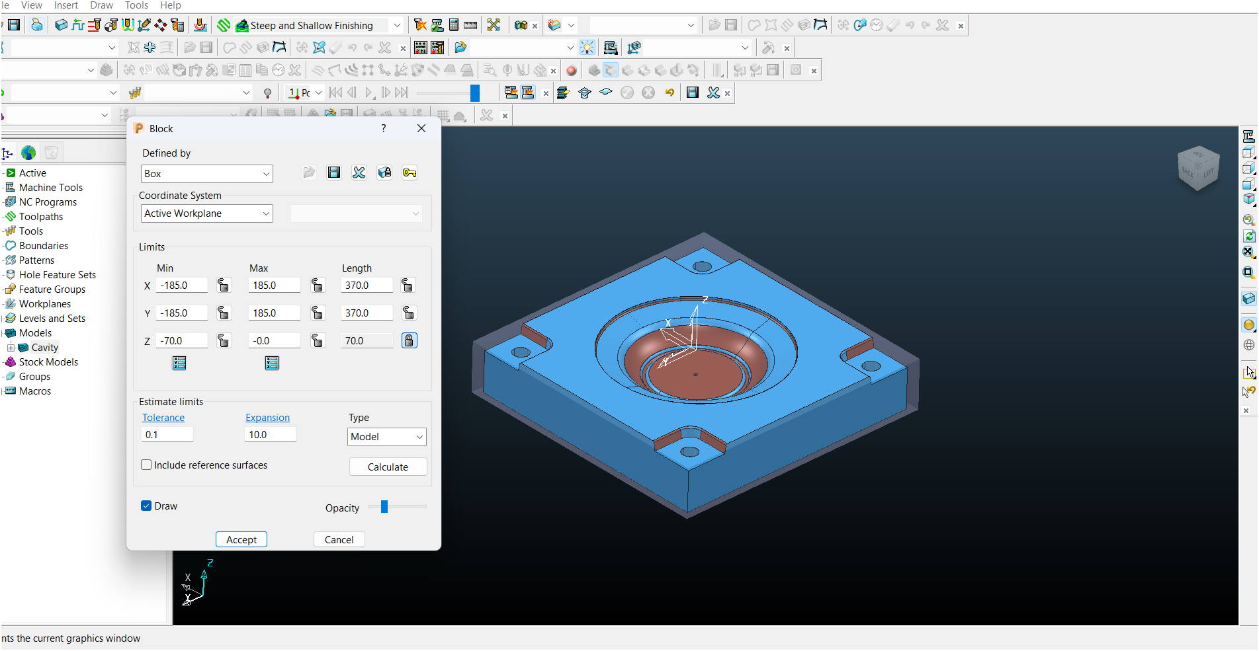Viewport: 1259px width, 651px height.
Task: Expand the Cavity model tree node
Action: coord(11,348)
